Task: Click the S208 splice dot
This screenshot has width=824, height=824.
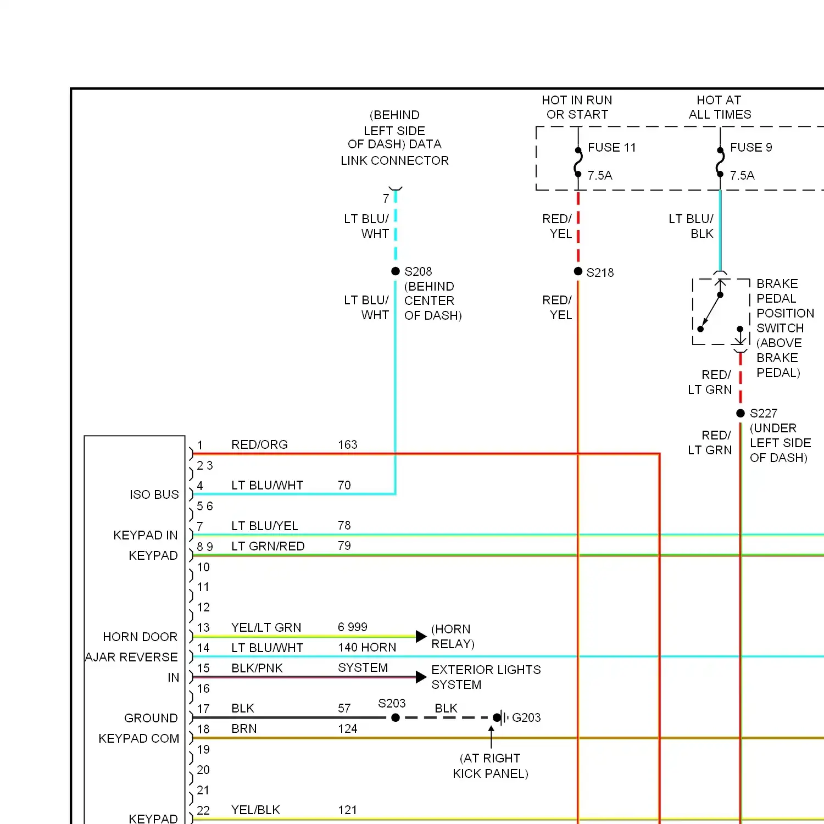Action: (396, 271)
